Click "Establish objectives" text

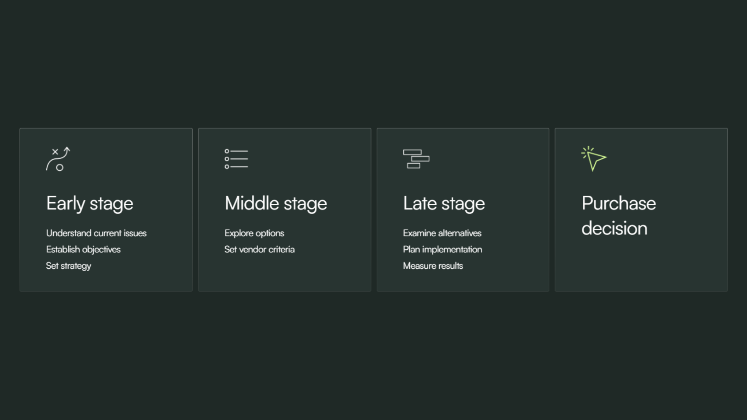coord(83,250)
